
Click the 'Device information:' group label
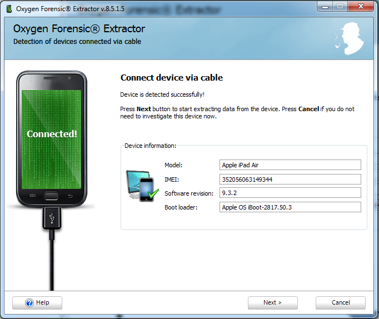pyautogui.click(x=151, y=146)
